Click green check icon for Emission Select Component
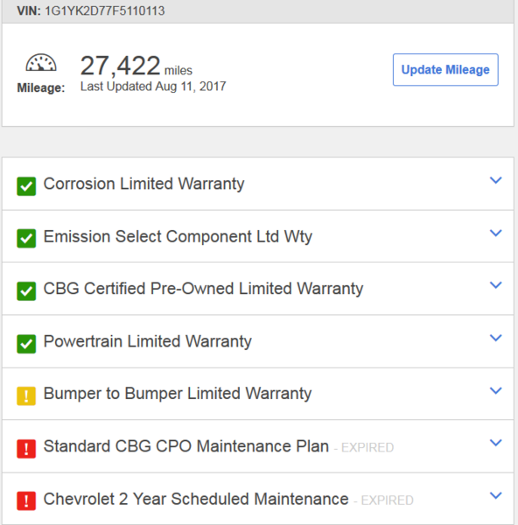 (x=26, y=238)
